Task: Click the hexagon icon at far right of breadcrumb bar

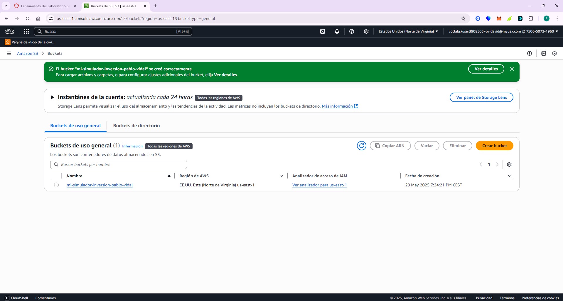Action: point(554,53)
